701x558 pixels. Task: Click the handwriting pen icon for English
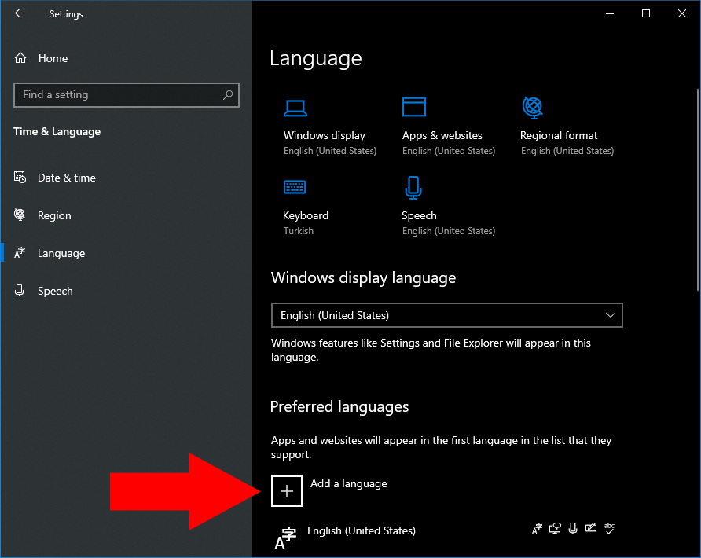[591, 528]
